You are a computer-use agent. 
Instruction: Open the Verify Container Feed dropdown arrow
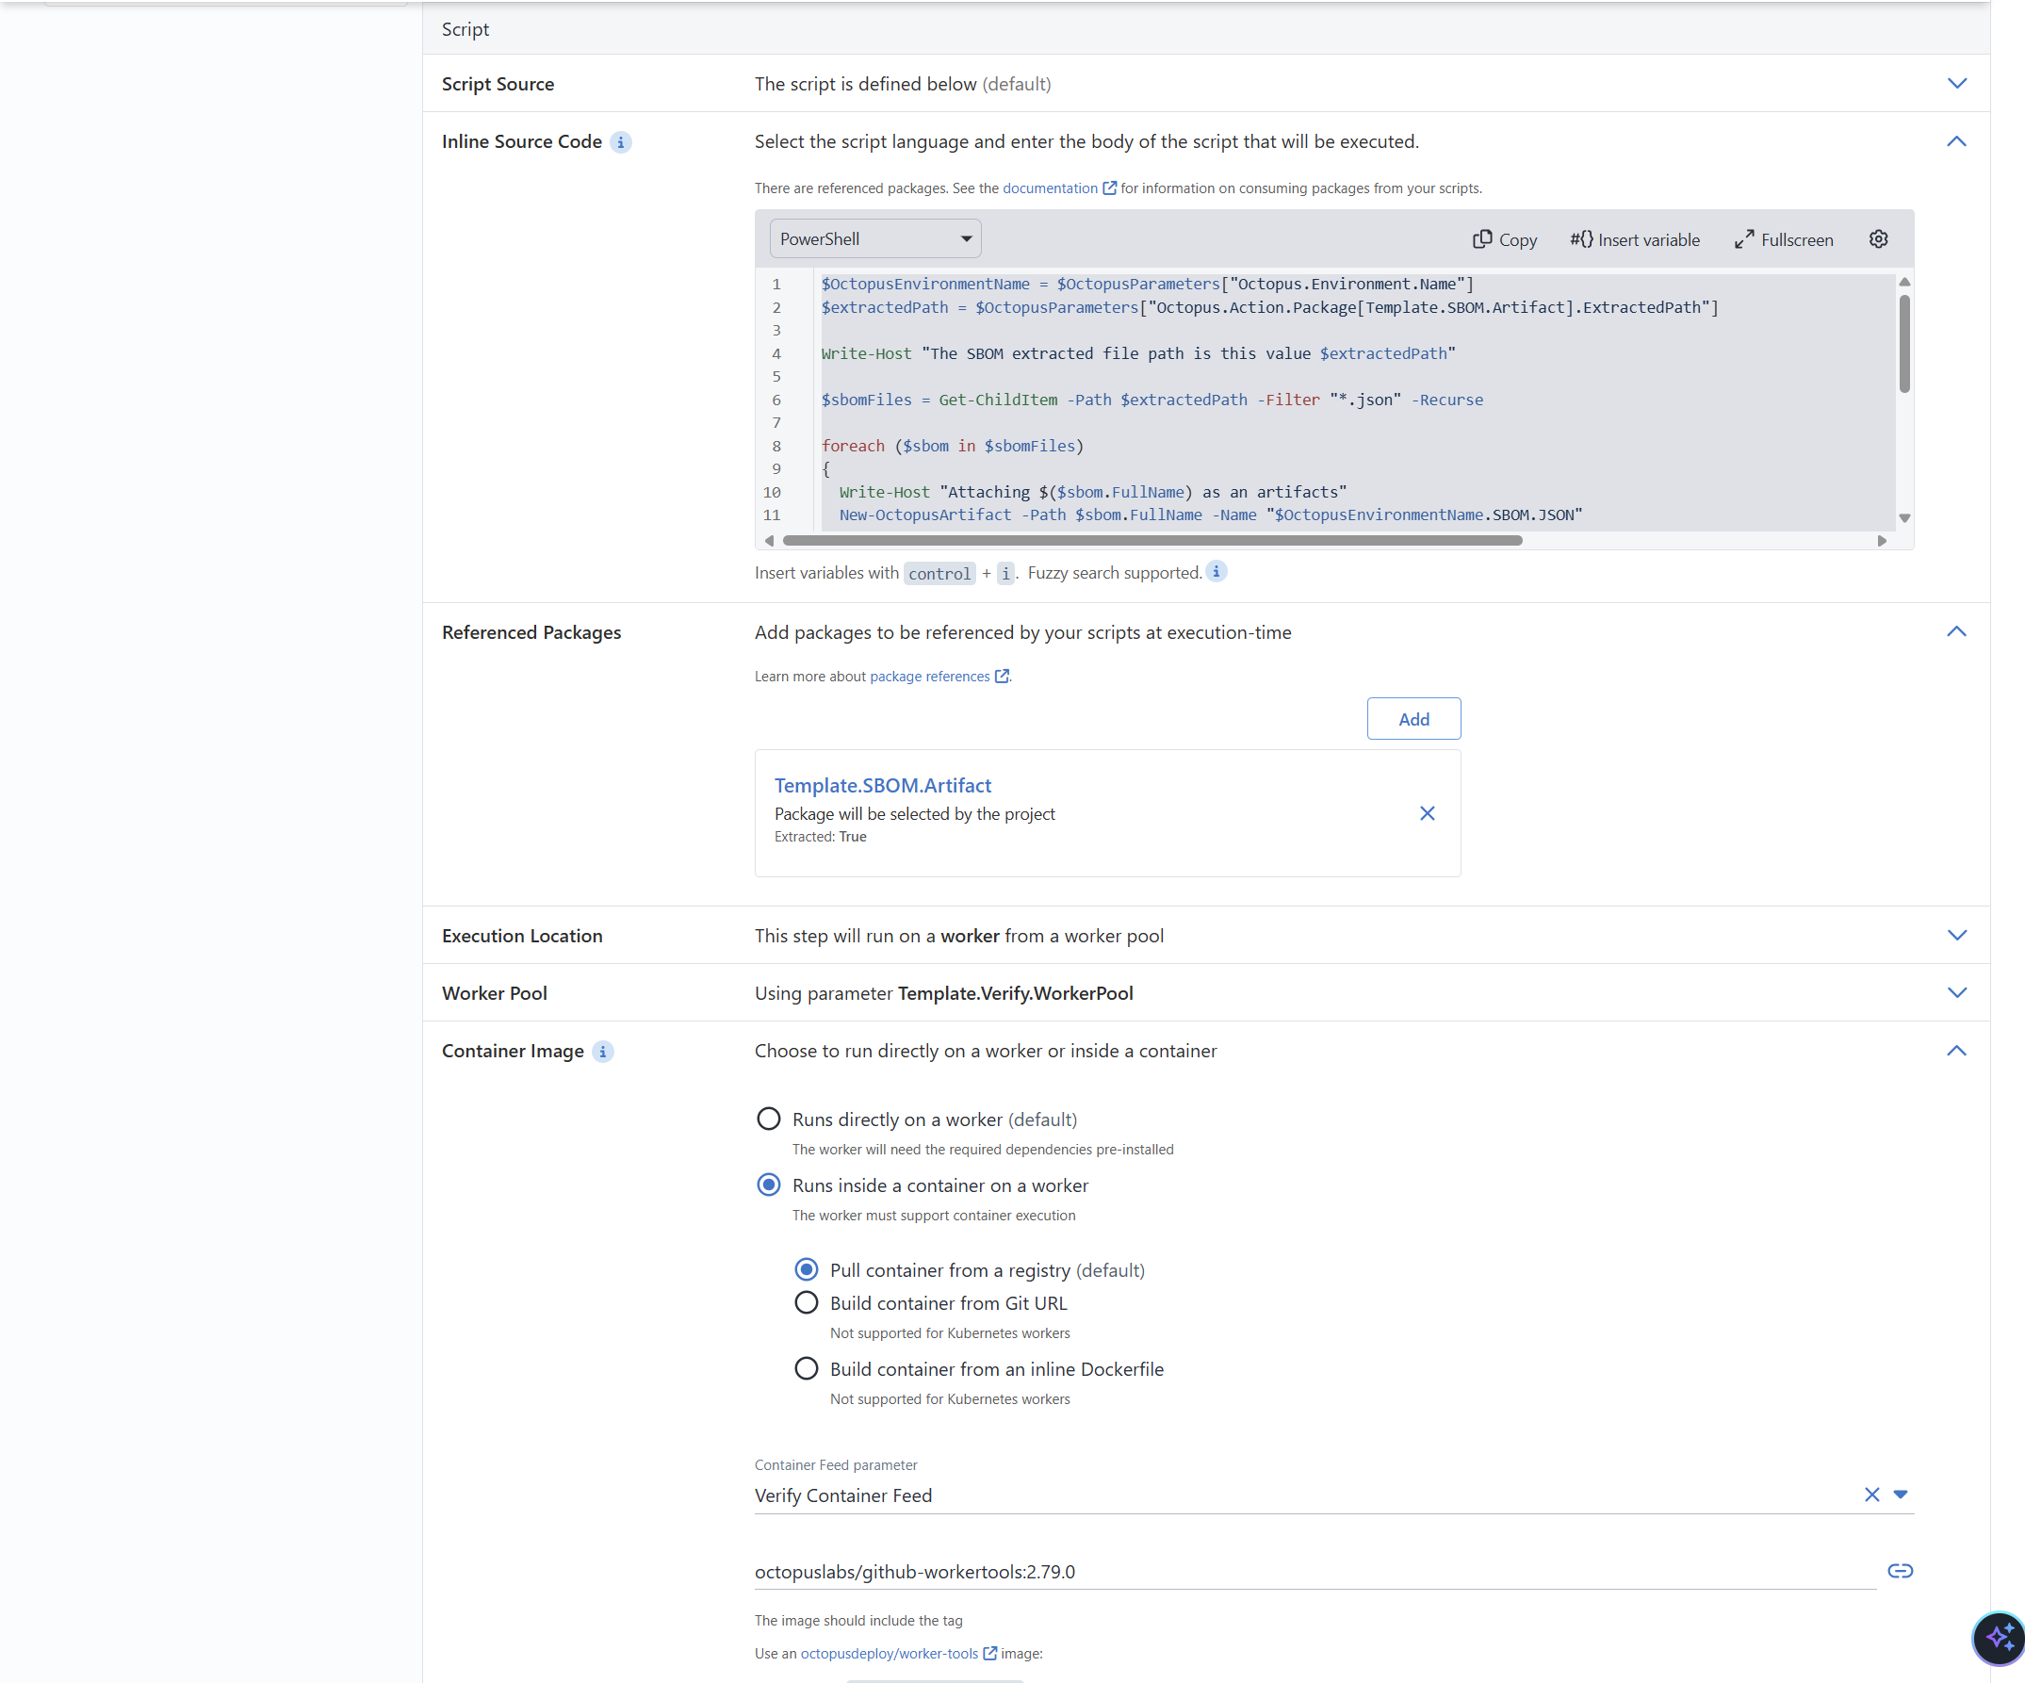[1901, 1494]
